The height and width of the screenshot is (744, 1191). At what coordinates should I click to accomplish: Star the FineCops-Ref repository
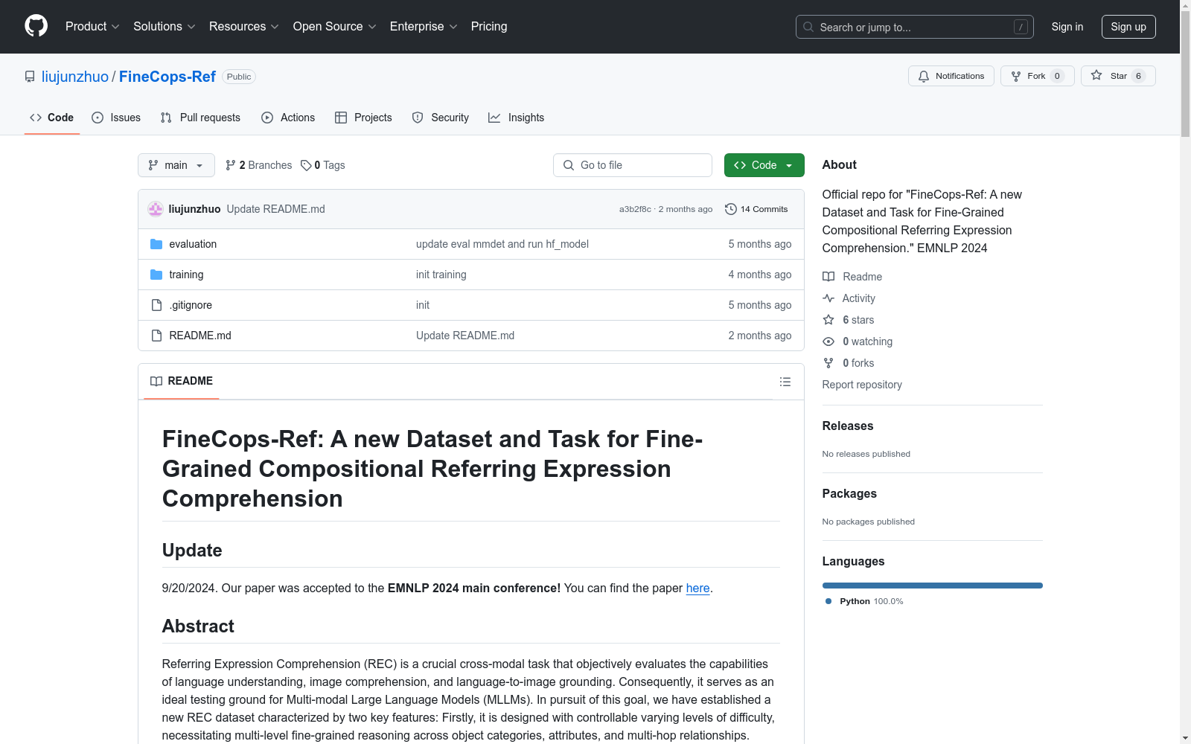pos(1118,76)
